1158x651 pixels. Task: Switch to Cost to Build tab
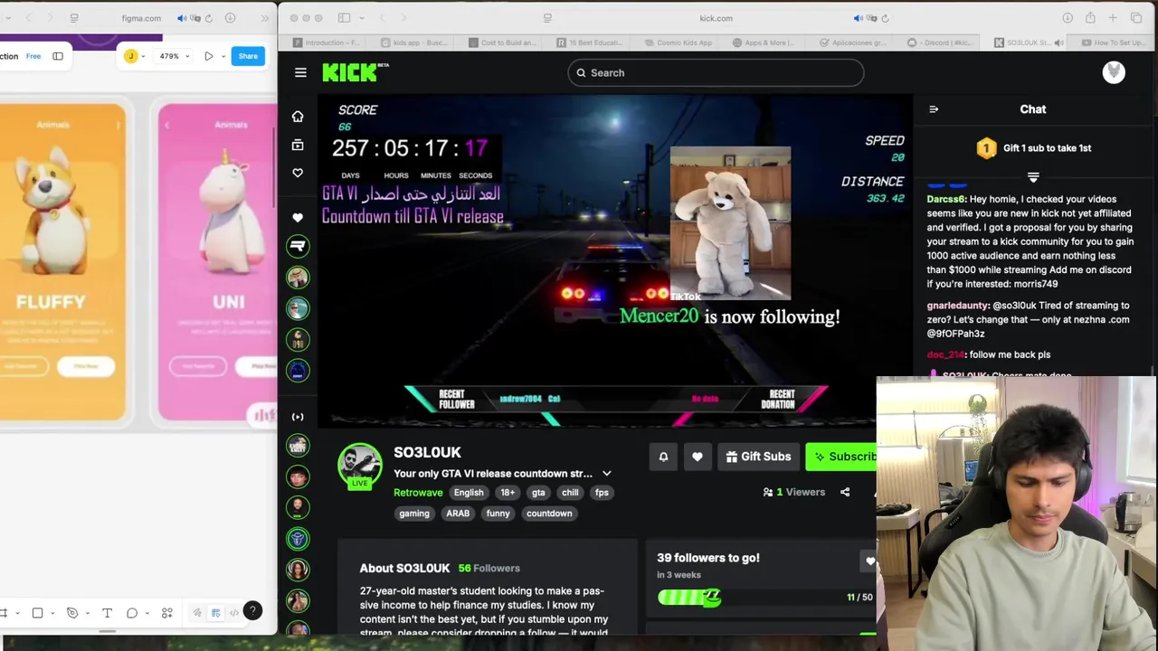tap(501, 42)
